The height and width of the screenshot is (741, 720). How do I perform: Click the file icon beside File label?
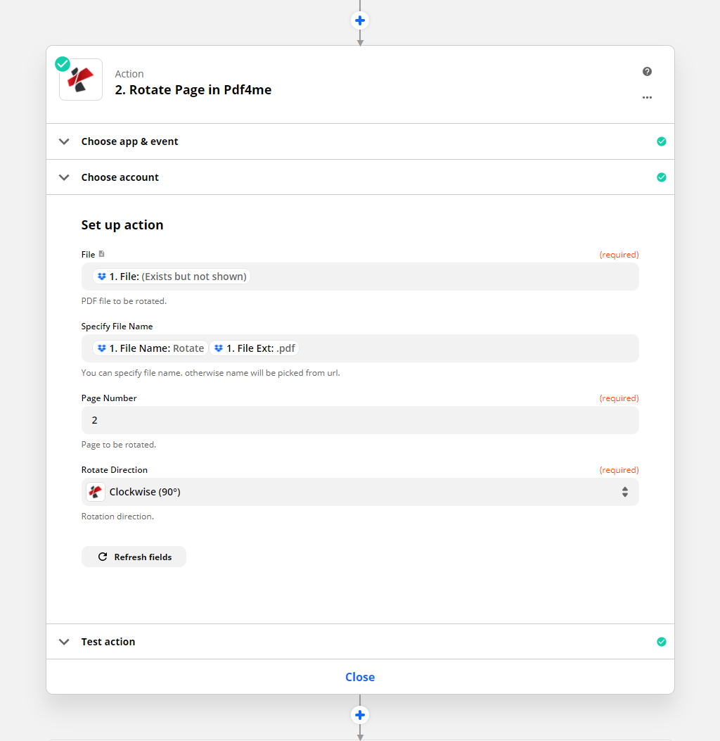click(x=102, y=254)
